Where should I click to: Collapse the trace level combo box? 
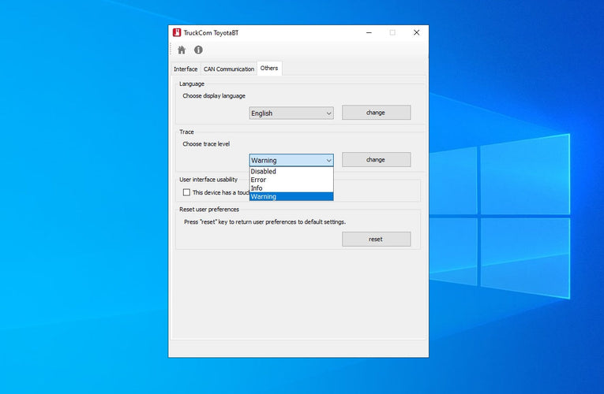291,160
